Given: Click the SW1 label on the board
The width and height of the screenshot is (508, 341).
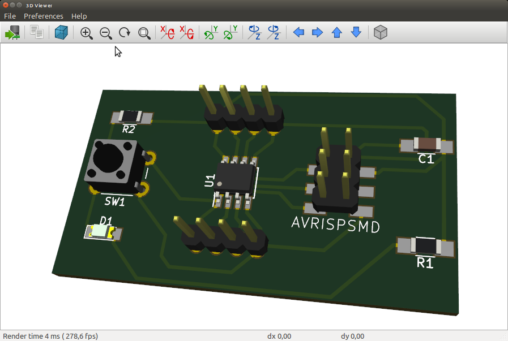Looking at the screenshot, I should (x=115, y=201).
